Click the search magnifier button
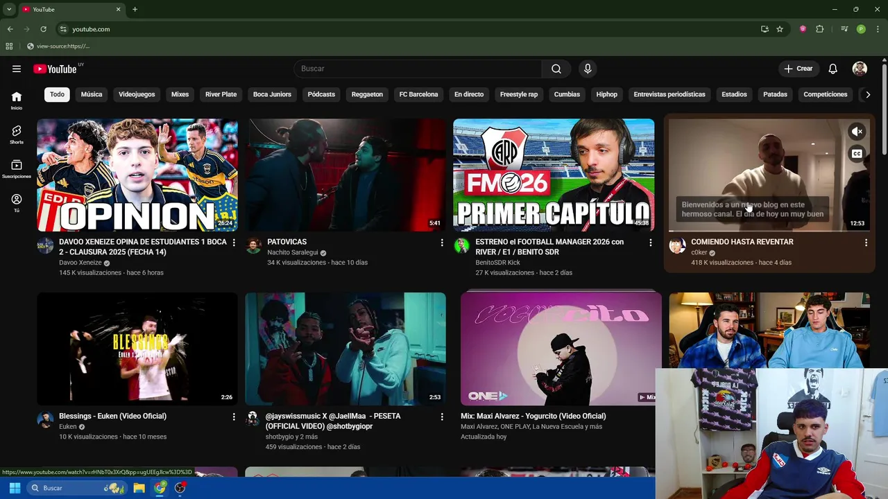This screenshot has width=888, height=499. tap(556, 69)
